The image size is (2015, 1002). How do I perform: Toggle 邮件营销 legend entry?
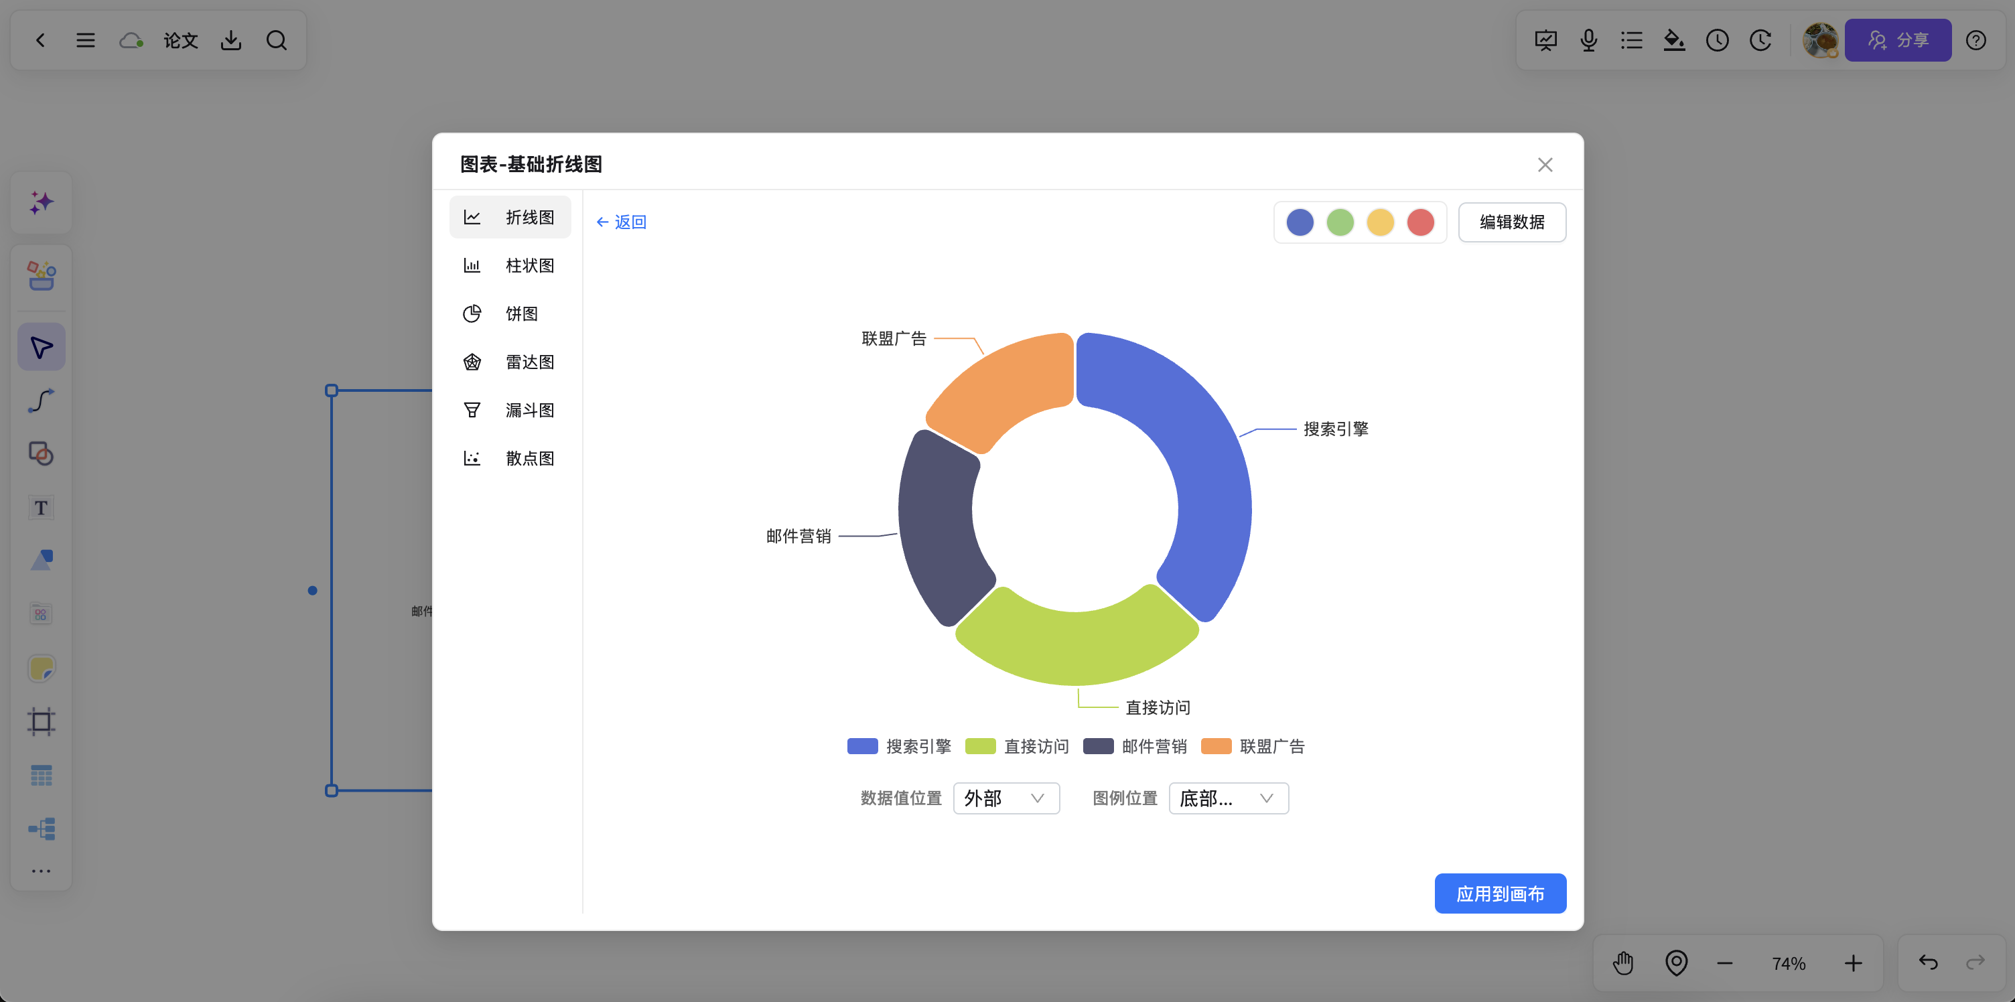(x=1135, y=746)
